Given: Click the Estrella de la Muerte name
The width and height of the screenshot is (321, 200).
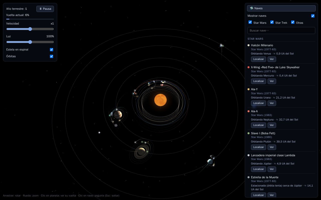Looking at the screenshot, I should pyautogui.click(x=265, y=177).
